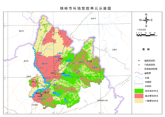
Task: Click the black-and-white scale bar
Action: 146,34
